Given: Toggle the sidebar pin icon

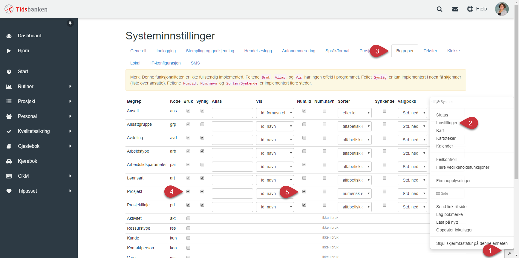Looking at the screenshot, I should (70, 23).
